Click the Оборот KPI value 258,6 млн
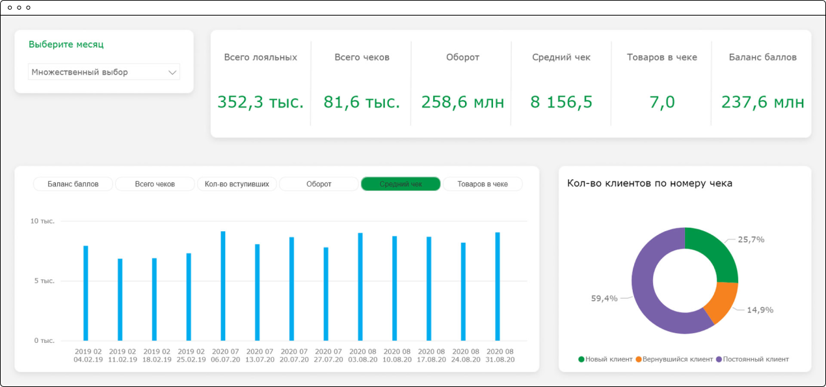 coord(462,103)
